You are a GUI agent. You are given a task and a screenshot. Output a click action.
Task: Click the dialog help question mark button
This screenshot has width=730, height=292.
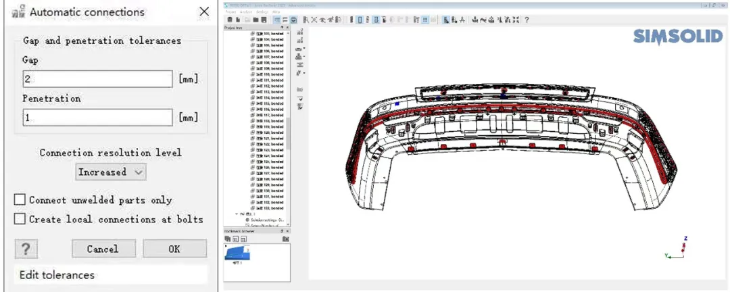click(x=26, y=249)
